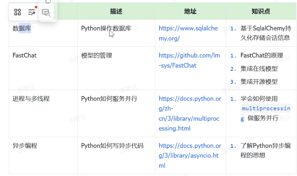Open the Python multiprocessing docs link
297x176 pixels.
190,113
